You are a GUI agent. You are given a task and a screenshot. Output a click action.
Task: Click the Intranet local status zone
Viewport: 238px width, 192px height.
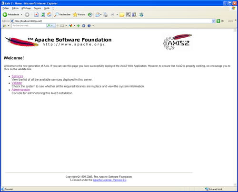[213, 189]
